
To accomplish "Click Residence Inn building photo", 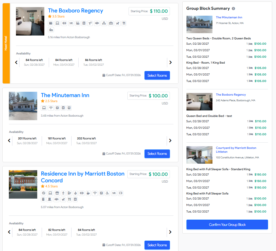I will tap(23, 184).
